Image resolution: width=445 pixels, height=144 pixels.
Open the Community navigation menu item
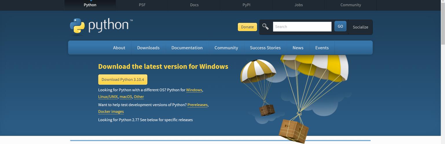(226, 48)
